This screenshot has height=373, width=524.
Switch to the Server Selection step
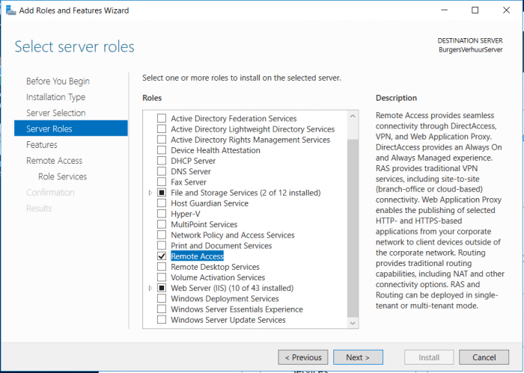click(55, 113)
